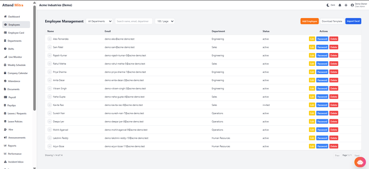Click the Add Employee button
The width and height of the screenshot is (369, 169).
pyautogui.click(x=309, y=21)
